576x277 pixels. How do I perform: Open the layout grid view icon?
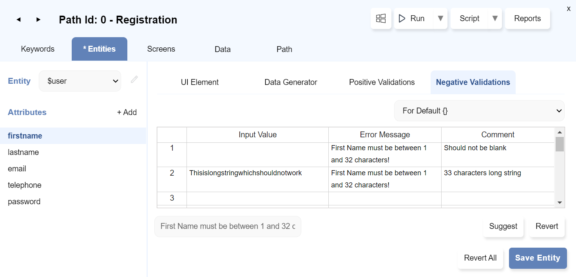381,18
